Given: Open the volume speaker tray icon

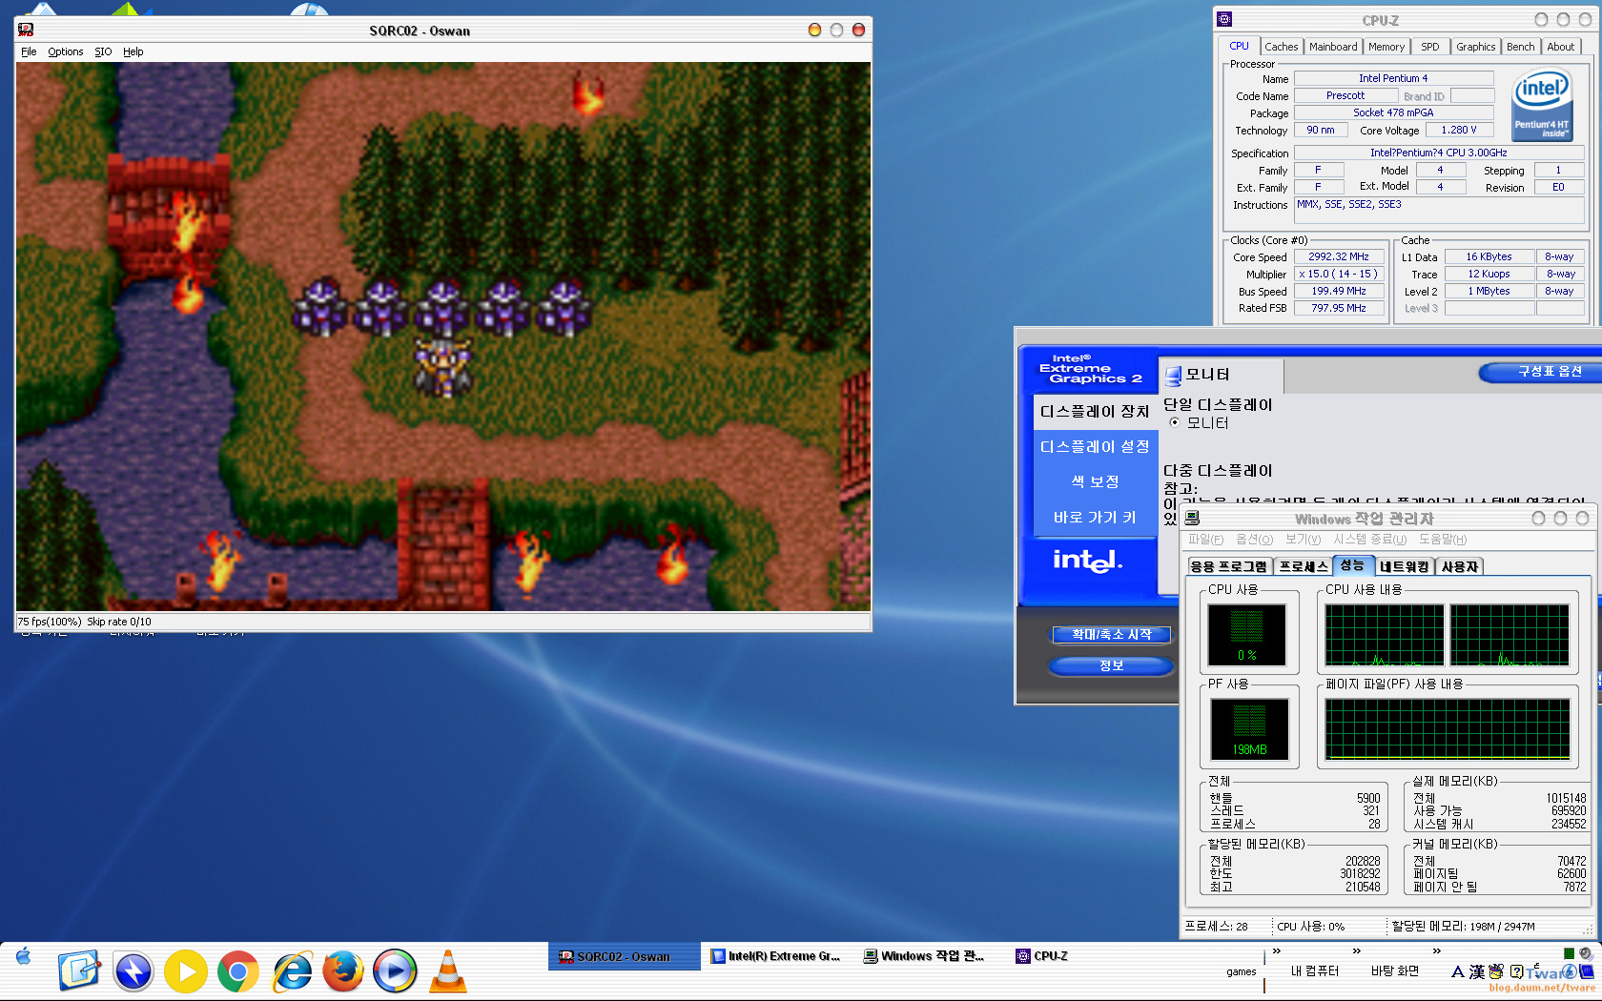Looking at the screenshot, I should point(1585,952).
